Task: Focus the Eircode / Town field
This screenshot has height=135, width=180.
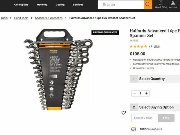Action: (x=145, y=118)
